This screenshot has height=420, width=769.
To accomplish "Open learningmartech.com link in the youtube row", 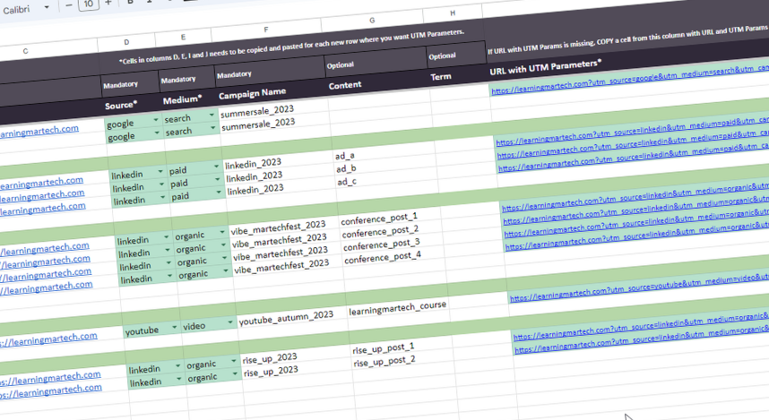I will (x=48, y=339).
